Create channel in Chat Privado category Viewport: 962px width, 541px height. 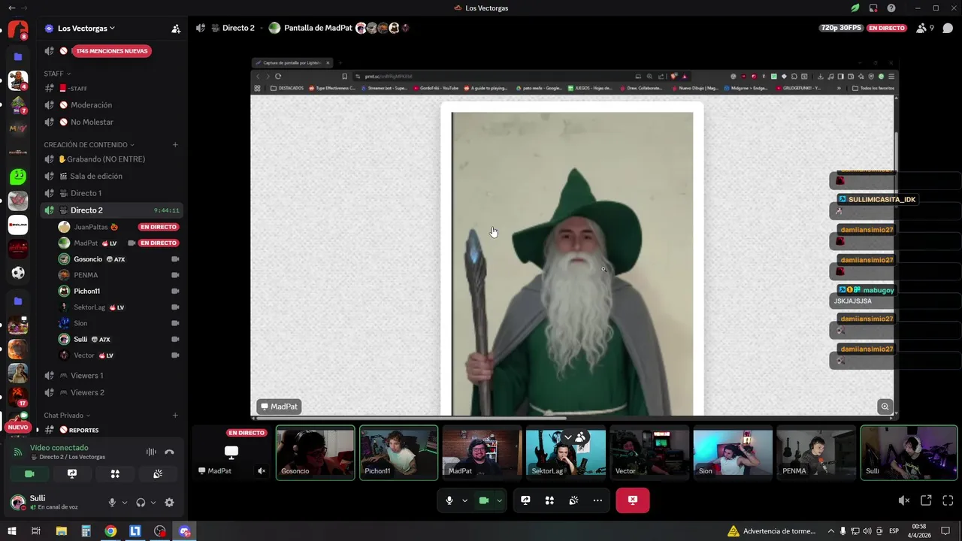point(175,415)
